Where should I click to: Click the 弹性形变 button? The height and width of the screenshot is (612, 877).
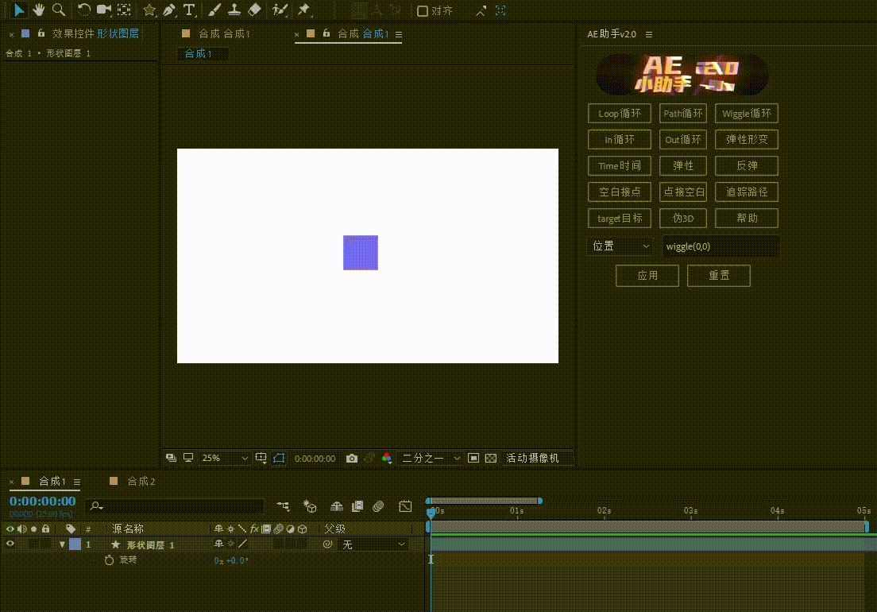click(x=746, y=139)
